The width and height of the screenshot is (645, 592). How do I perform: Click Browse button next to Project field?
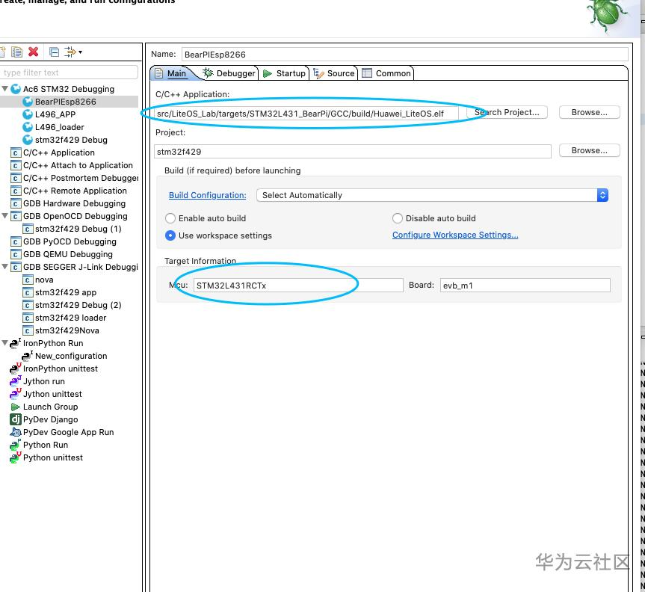pyautogui.click(x=590, y=150)
